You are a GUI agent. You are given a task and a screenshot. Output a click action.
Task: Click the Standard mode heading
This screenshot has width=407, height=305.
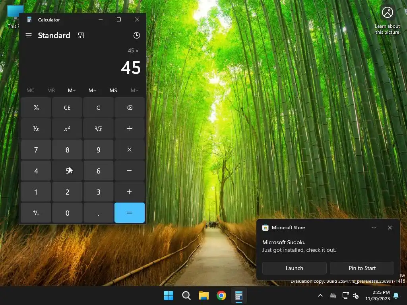54,35
